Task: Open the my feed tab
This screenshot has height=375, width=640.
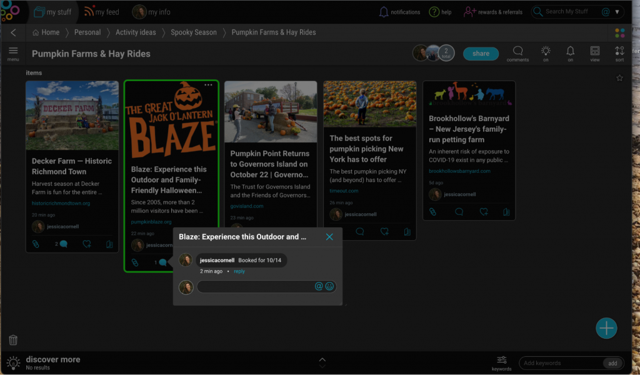Action: [x=101, y=12]
